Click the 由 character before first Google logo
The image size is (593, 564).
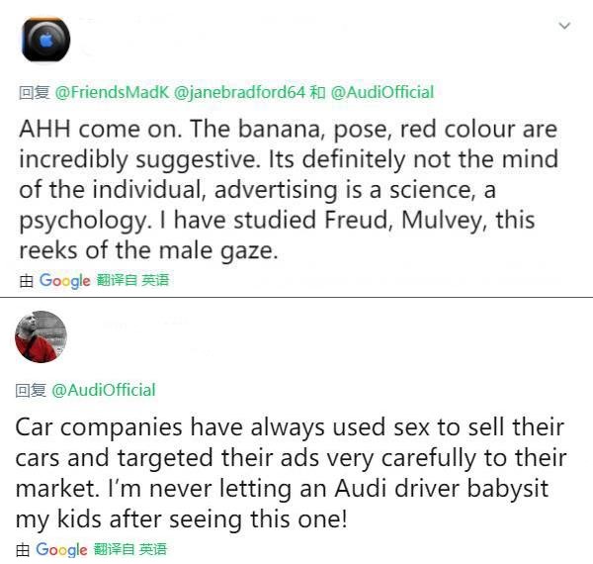[27, 280]
